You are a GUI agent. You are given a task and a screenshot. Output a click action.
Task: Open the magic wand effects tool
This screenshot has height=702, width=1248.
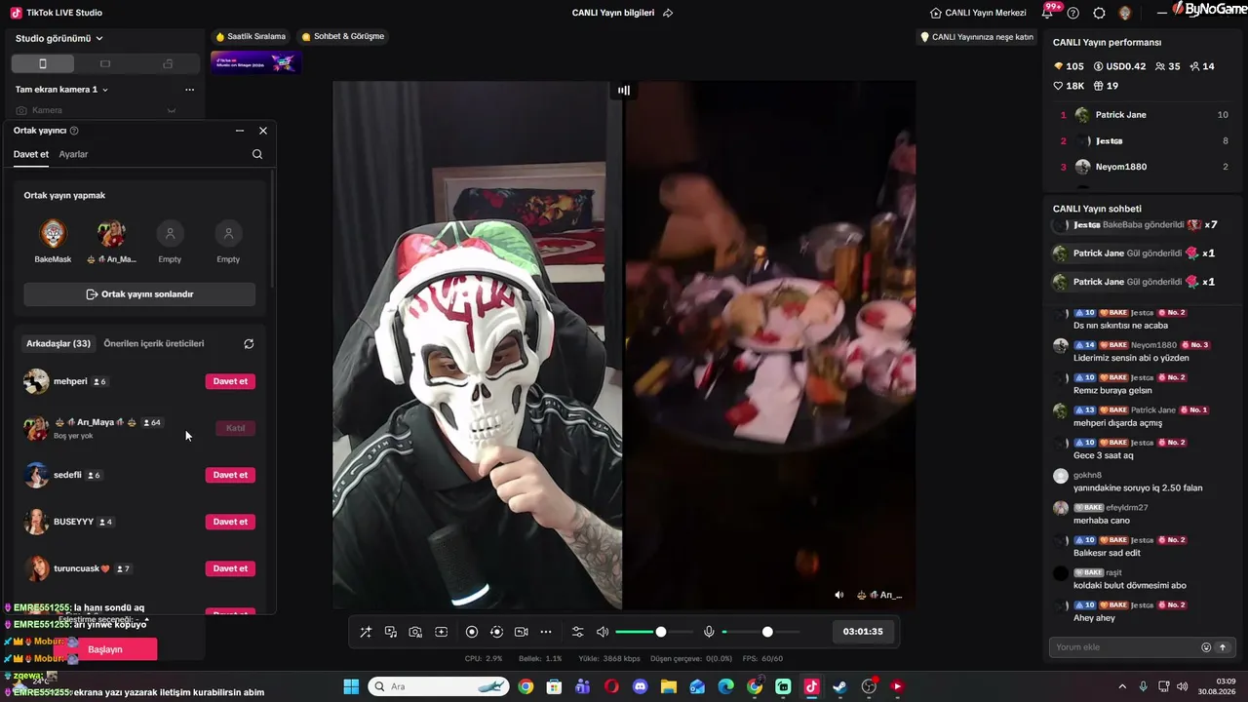[x=366, y=632]
